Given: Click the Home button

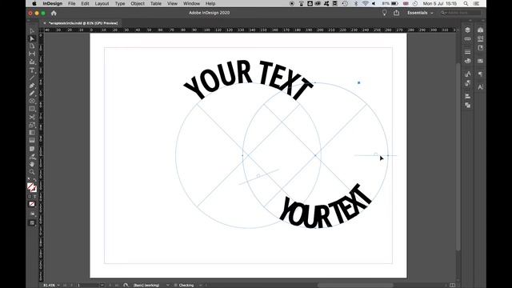Looking at the screenshot, I should pyautogui.click(x=54, y=13).
